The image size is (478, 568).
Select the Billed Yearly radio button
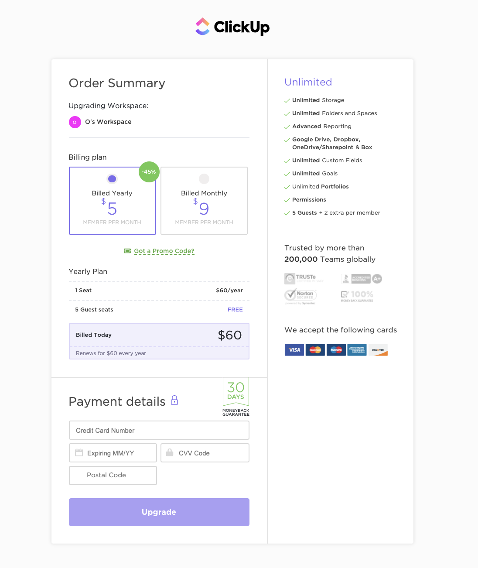coord(112,179)
